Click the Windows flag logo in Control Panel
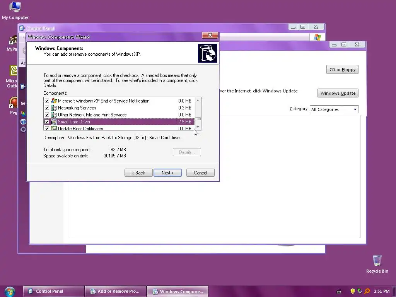396x297 pixels. [317, 37]
